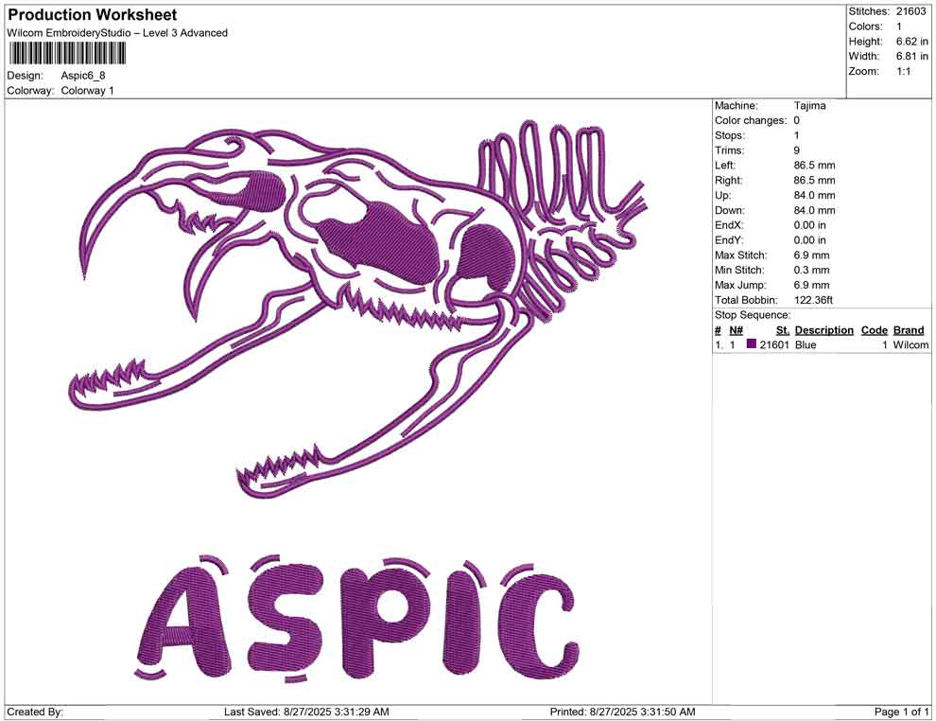936x721 pixels.
Task: Click the Colors value '1' in header
Action: [899, 26]
